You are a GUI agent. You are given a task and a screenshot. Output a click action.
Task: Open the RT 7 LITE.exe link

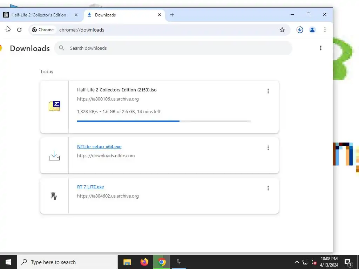90,187
